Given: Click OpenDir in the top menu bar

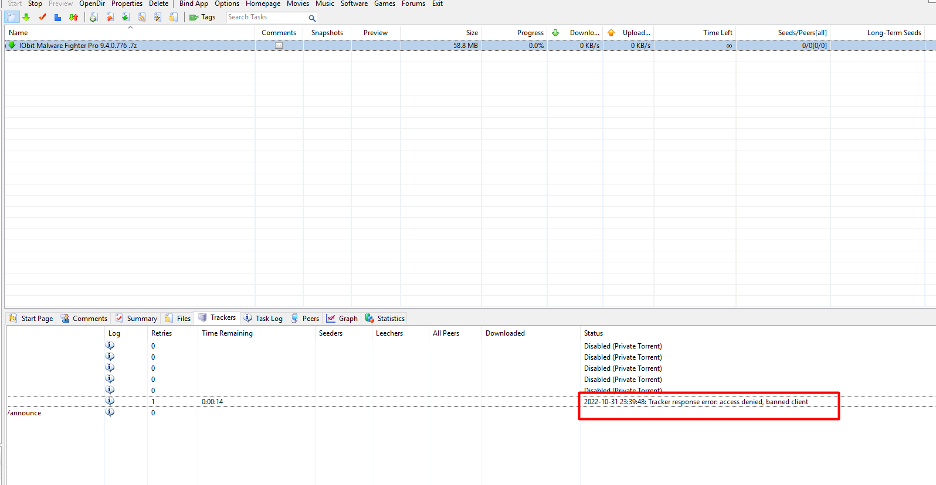Looking at the screenshot, I should coord(92,4).
